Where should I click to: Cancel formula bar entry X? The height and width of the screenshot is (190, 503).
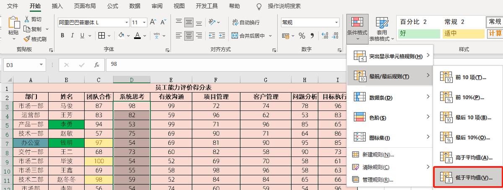(67, 65)
